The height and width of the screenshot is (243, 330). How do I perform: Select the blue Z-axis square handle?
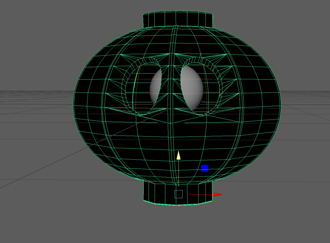[205, 168]
